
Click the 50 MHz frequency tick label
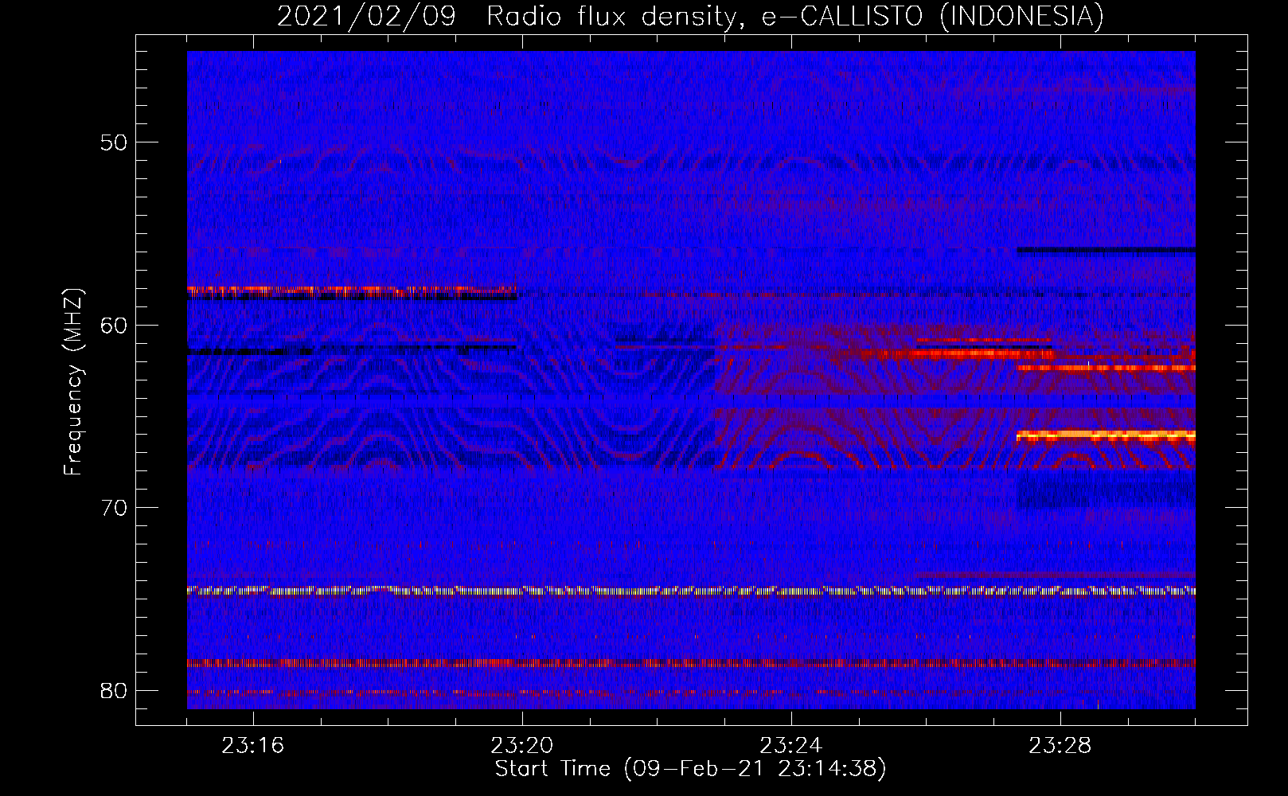(114, 142)
